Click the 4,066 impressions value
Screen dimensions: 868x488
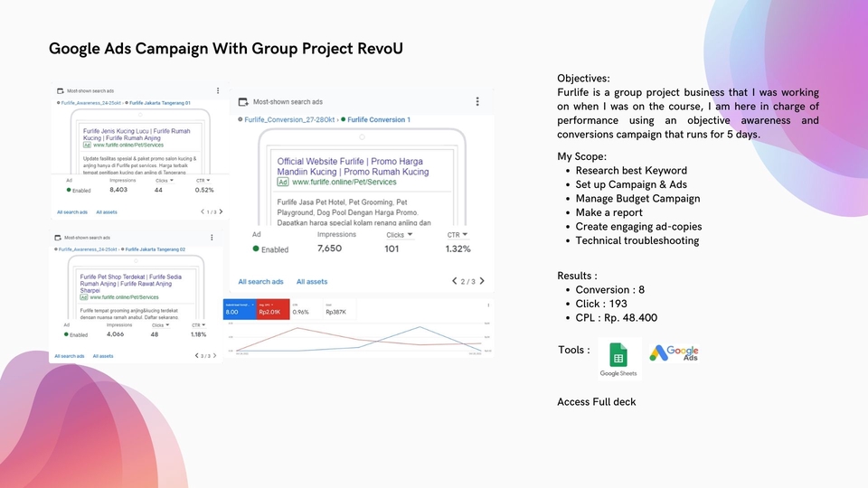click(115, 334)
